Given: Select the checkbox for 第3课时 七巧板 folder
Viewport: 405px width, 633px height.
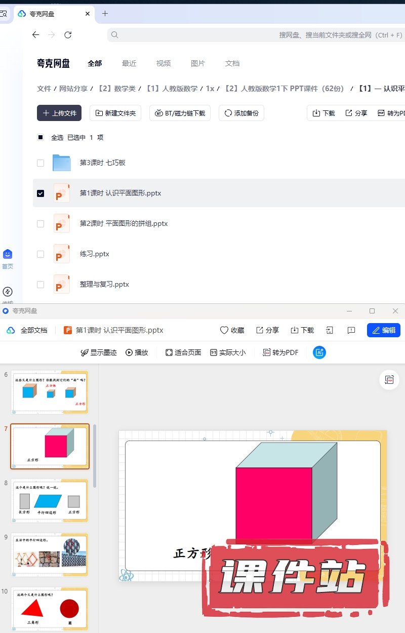Looking at the screenshot, I should pyautogui.click(x=40, y=163).
